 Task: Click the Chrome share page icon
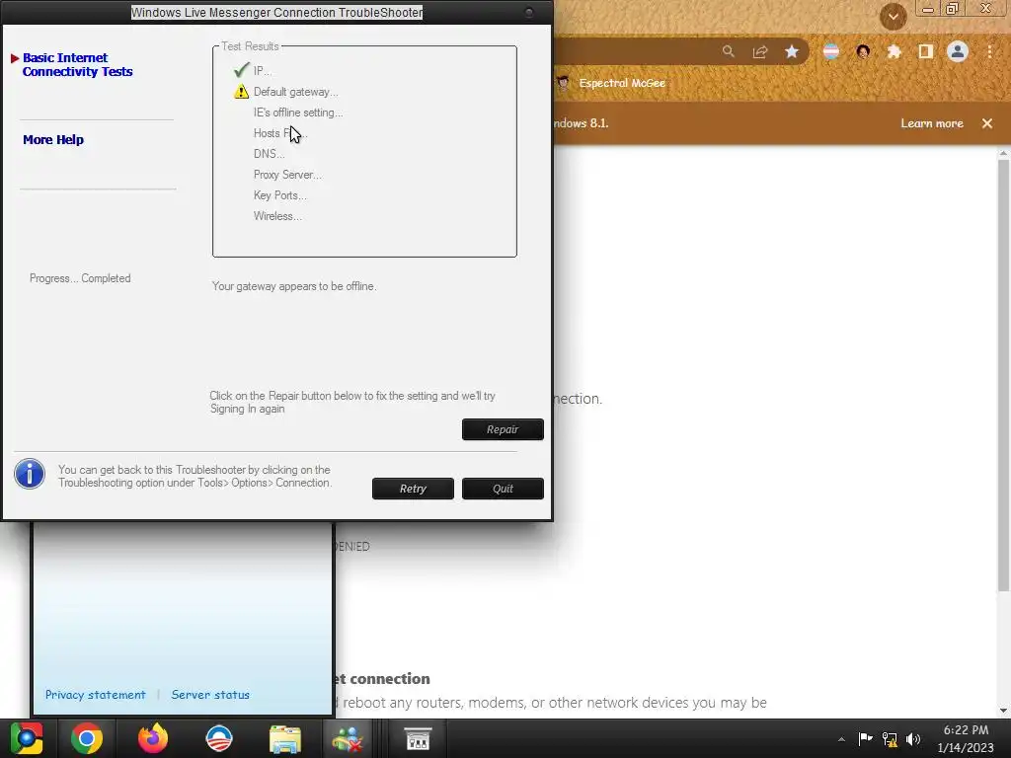(x=760, y=51)
